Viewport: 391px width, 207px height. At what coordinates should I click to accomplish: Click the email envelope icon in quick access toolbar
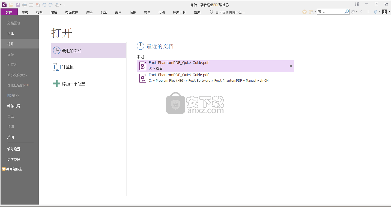(31, 5)
